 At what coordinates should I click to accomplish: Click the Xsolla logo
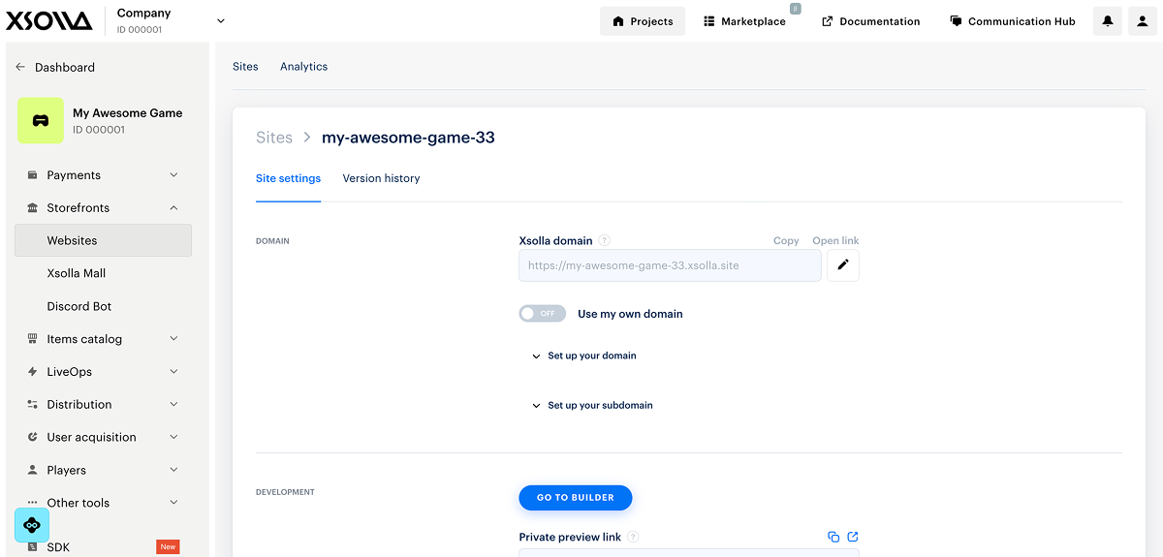click(48, 20)
